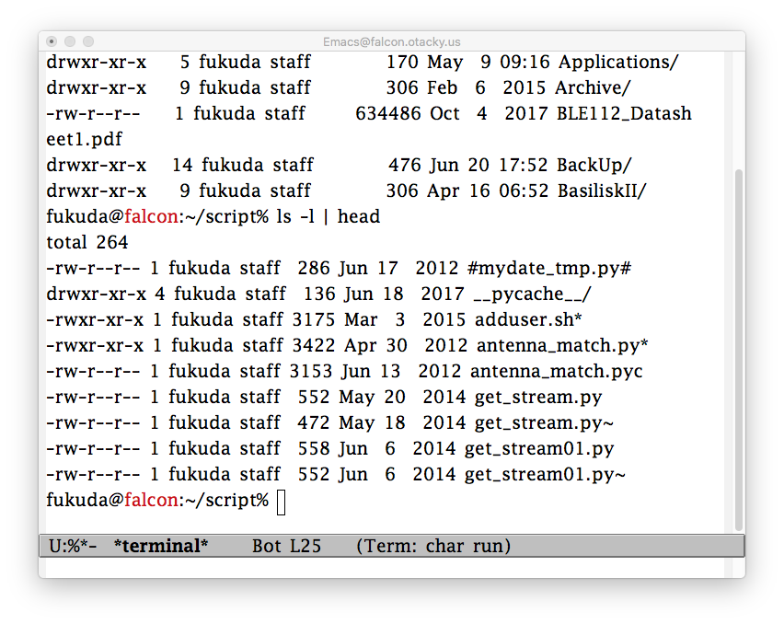Click the terminal cursor box at prompt
Screen dimensions: 784x624
point(281,502)
